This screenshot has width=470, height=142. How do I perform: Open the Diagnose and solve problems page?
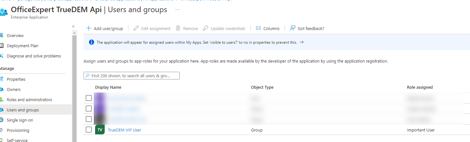[x=34, y=56]
